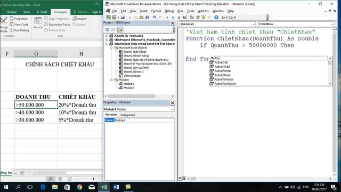Toggle Folders icon in Project panel
341x192 pixels.
coord(120,30)
